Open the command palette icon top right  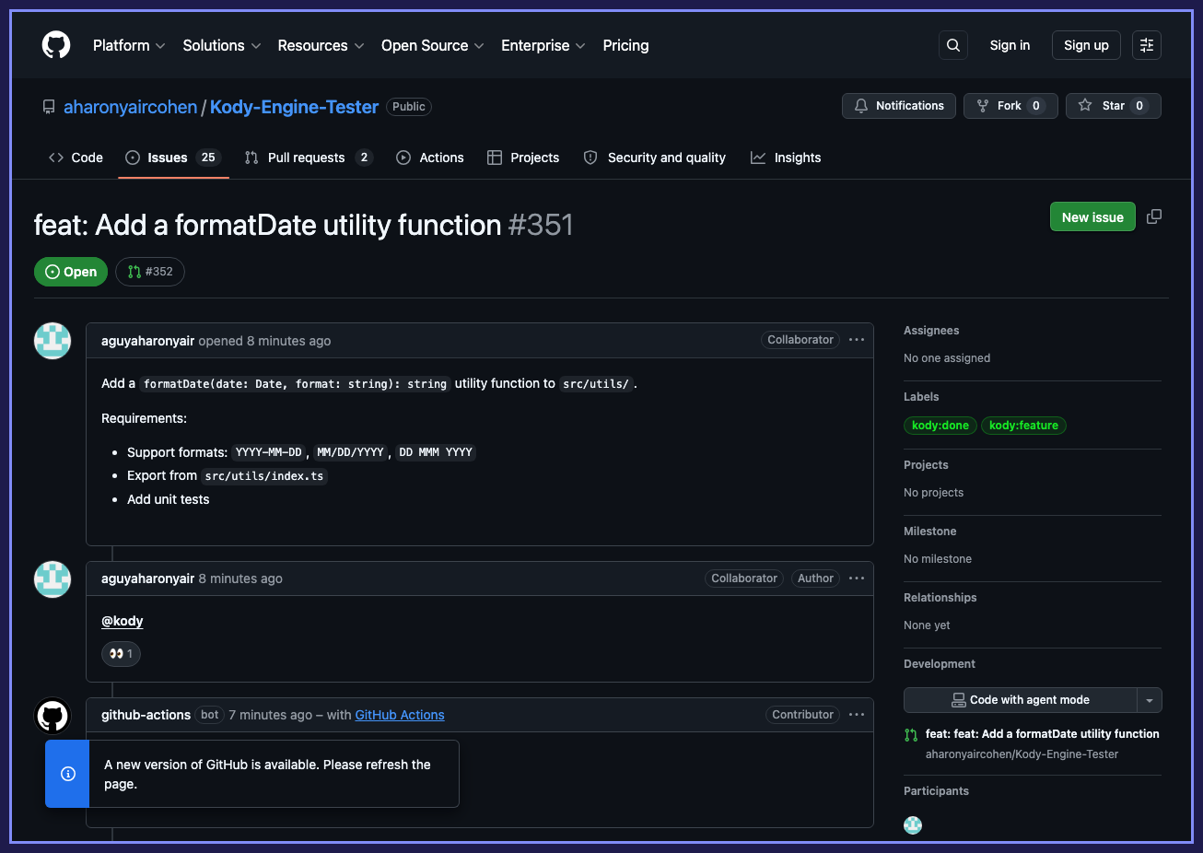1146,44
